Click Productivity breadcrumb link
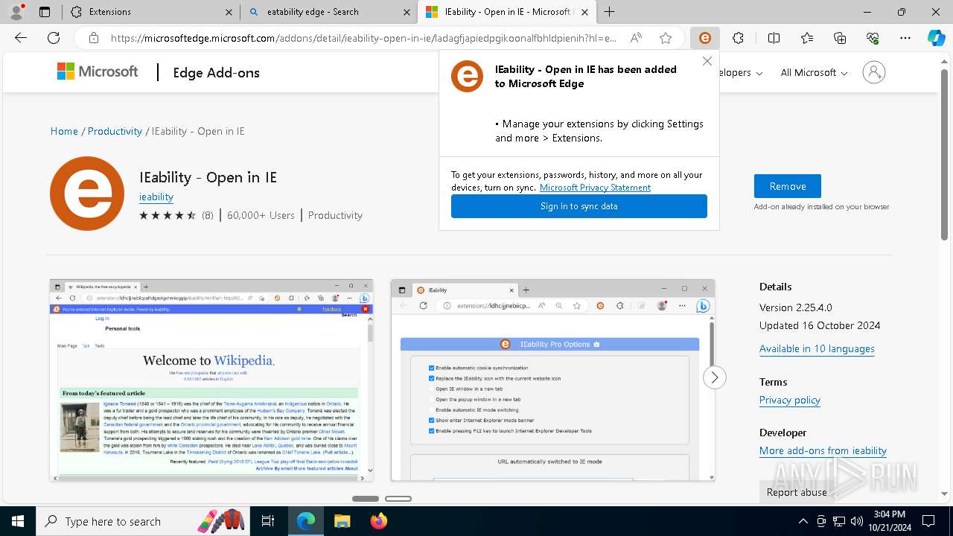This screenshot has height=536, width=953. click(115, 131)
